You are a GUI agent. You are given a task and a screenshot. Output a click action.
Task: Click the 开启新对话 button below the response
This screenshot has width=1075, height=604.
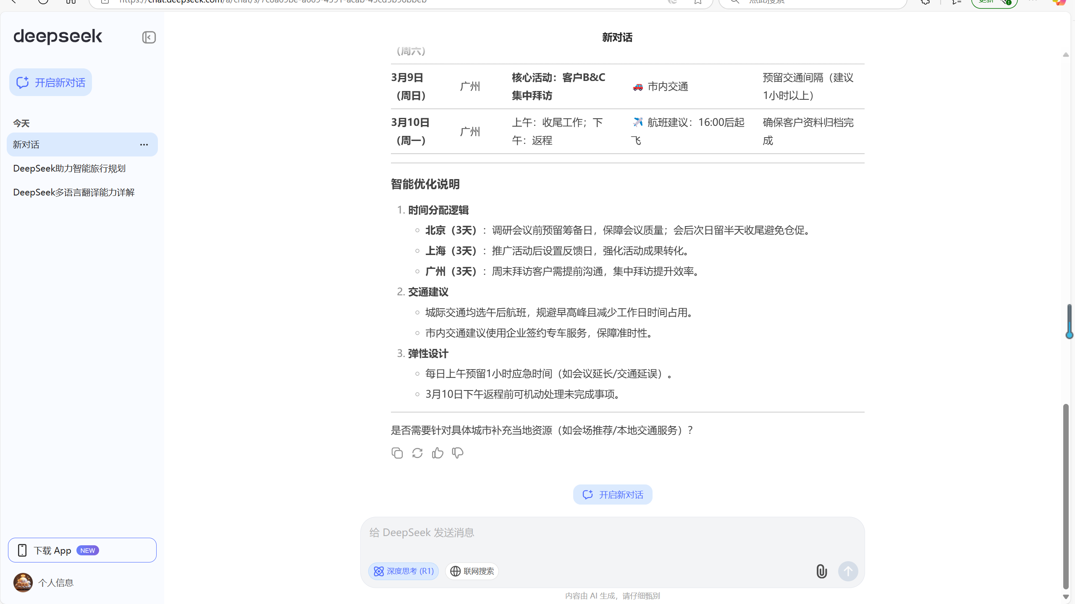[613, 495]
